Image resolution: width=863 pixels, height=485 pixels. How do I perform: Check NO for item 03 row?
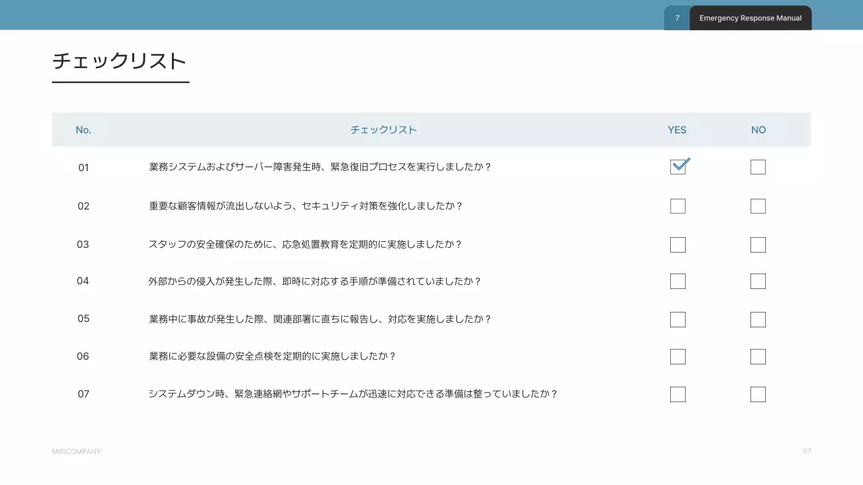click(x=758, y=245)
